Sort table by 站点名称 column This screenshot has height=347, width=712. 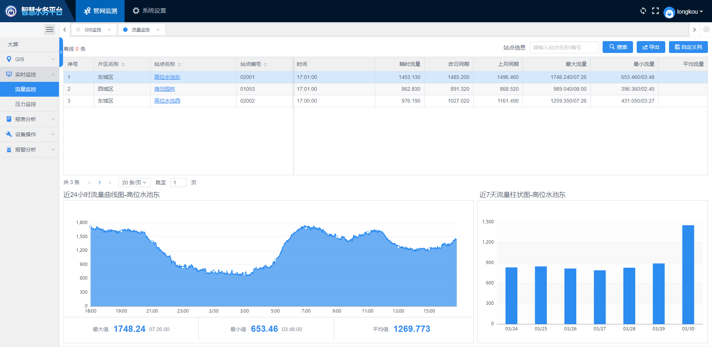(x=179, y=64)
